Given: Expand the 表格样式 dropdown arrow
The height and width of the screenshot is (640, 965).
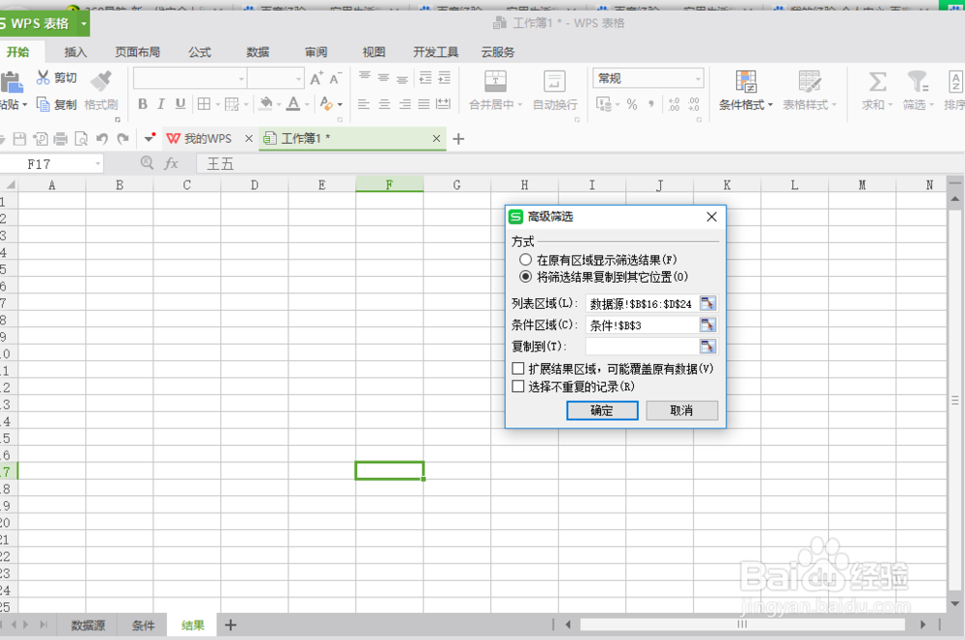Looking at the screenshot, I should [834, 105].
